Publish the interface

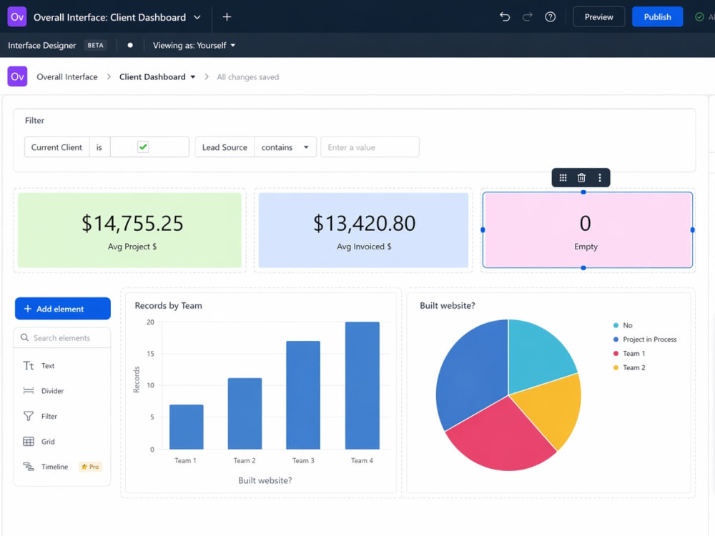tap(657, 17)
